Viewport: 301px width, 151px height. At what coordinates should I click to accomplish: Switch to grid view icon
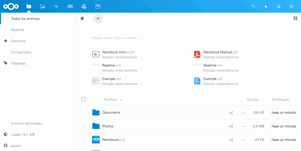tap(295, 18)
